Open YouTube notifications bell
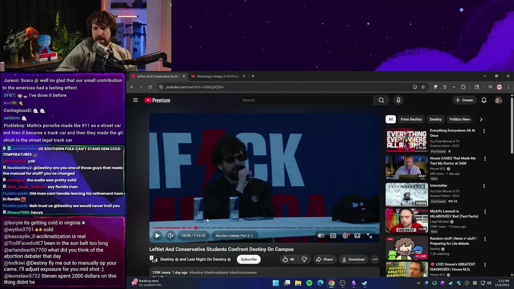Image resolution: width=514 pixels, height=289 pixels. pyautogui.click(x=484, y=100)
